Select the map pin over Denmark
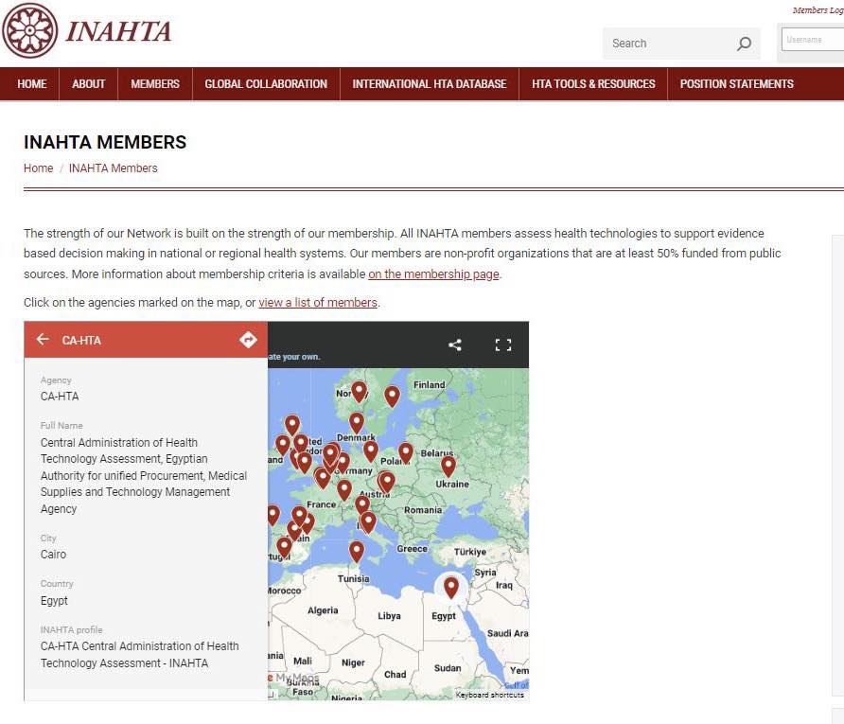The height and width of the screenshot is (724, 844). point(357,422)
